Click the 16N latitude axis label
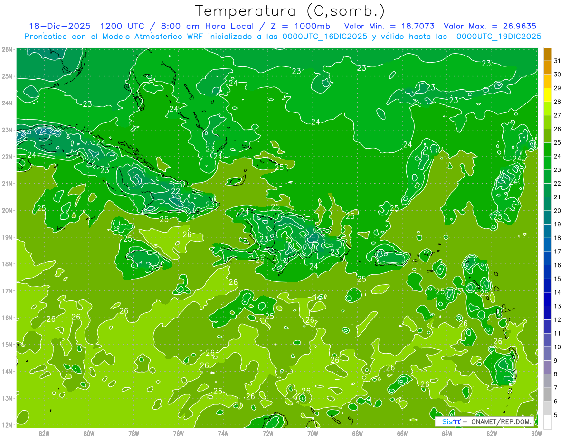This screenshot has width=570, height=440. tap(7, 318)
